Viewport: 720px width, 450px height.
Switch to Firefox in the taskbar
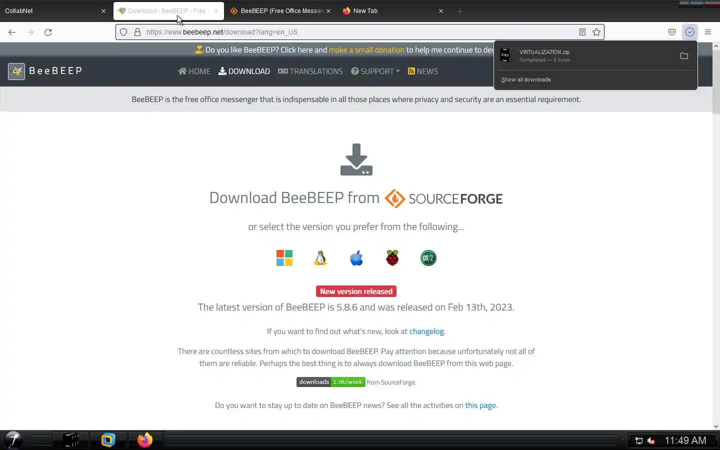click(145, 440)
